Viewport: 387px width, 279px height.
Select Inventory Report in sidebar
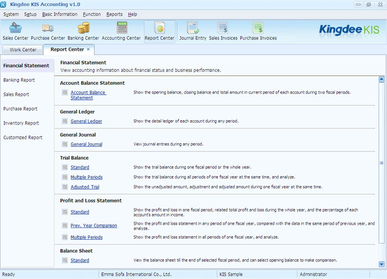pos(21,123)
